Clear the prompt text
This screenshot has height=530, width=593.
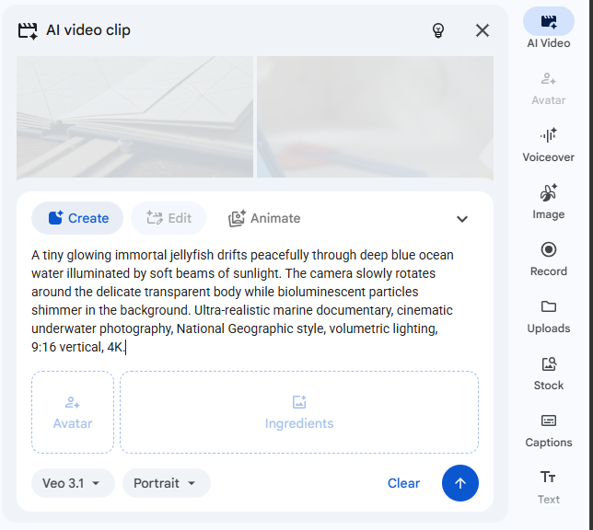click(403, 483)
